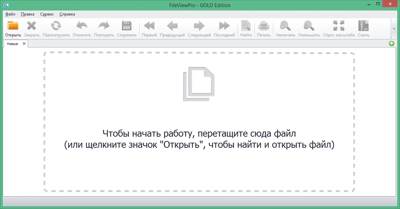Image resolution: width=400 pixels, height=209 pixels.
Task: Print using the Печать icon
Action: 264,26
